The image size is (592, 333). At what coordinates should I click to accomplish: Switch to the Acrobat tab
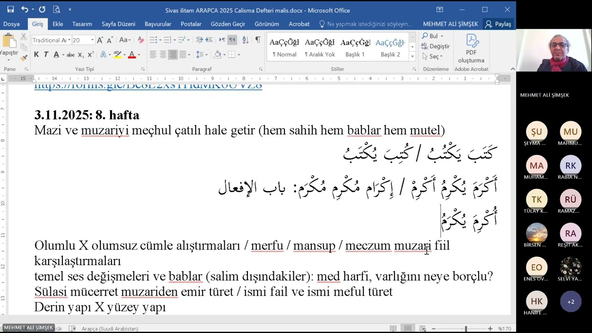click(299, 24)
